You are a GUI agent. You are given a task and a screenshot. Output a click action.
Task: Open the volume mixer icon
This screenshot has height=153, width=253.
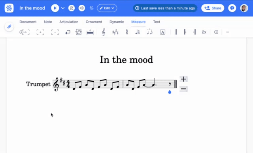tap(82, 8)
